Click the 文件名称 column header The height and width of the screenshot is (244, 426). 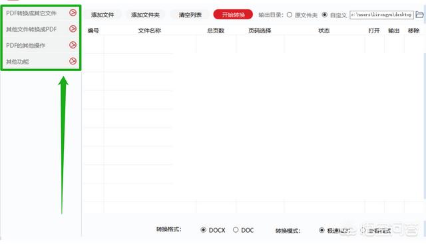point(149,31)
